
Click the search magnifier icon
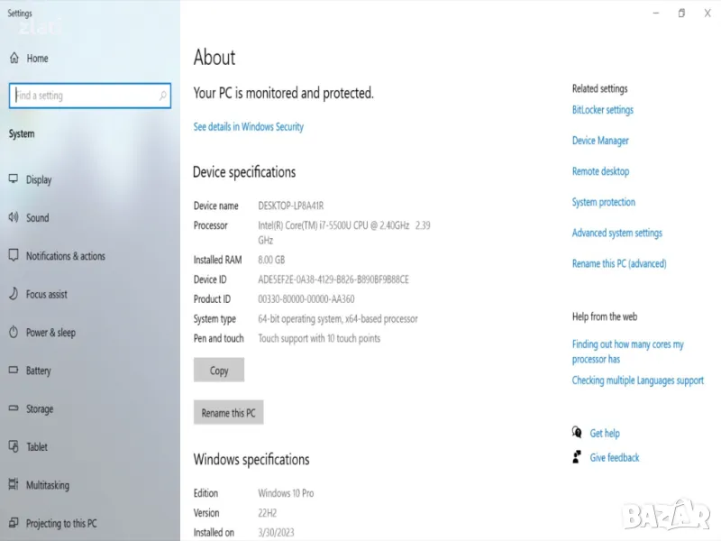pyautogui.click(x=163, y=96)
